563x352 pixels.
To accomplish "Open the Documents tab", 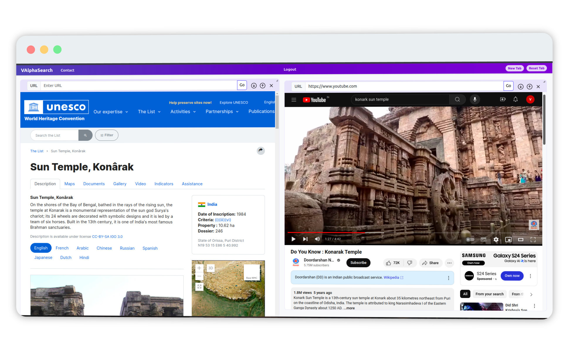I will click(94, 184).
